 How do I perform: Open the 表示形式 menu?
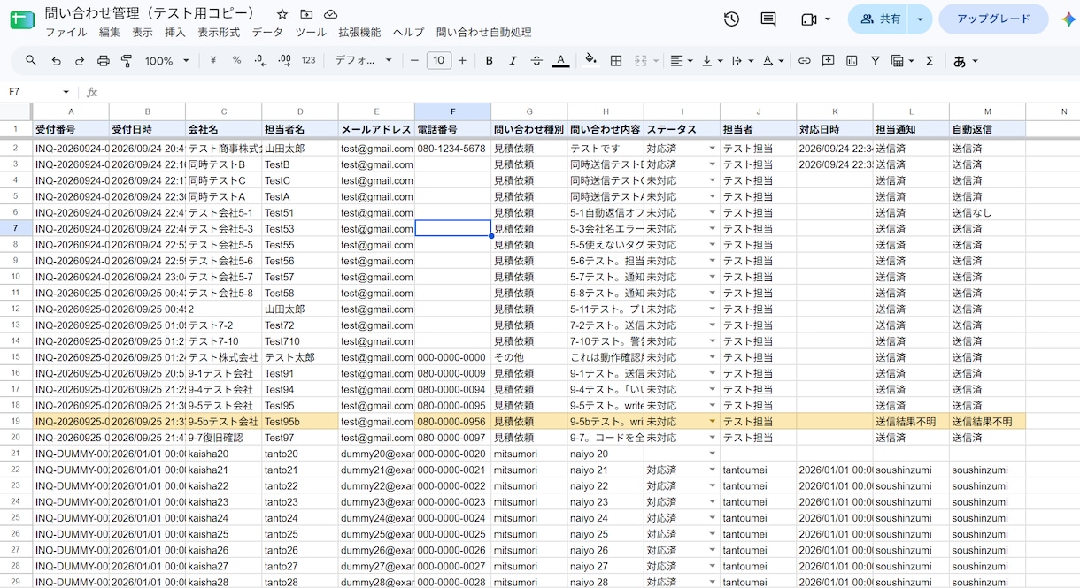[x=219, y=33]
